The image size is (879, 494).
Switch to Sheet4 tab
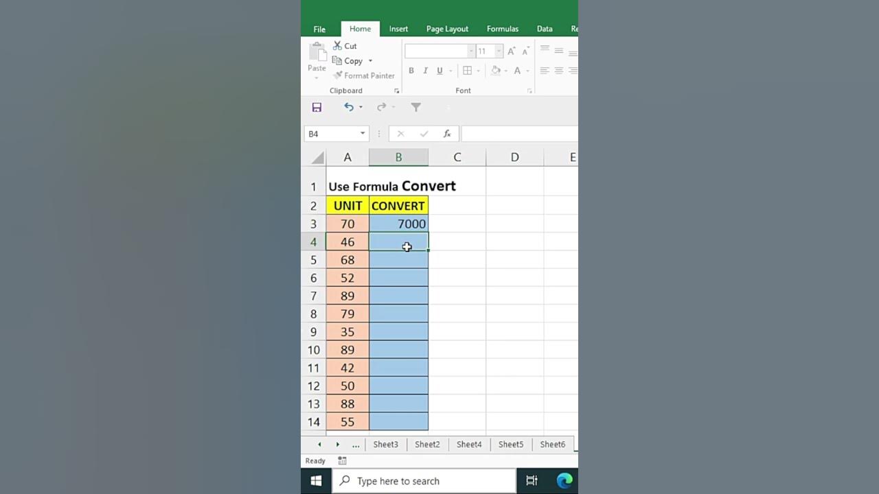point(469,444)
